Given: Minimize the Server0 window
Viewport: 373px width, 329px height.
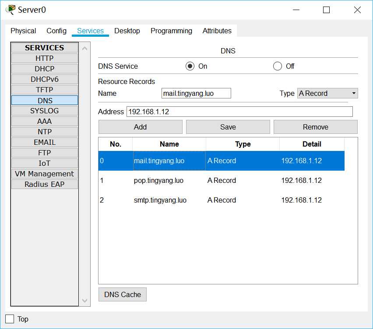Looking at the screenshot, I should [x=296, y=10].
